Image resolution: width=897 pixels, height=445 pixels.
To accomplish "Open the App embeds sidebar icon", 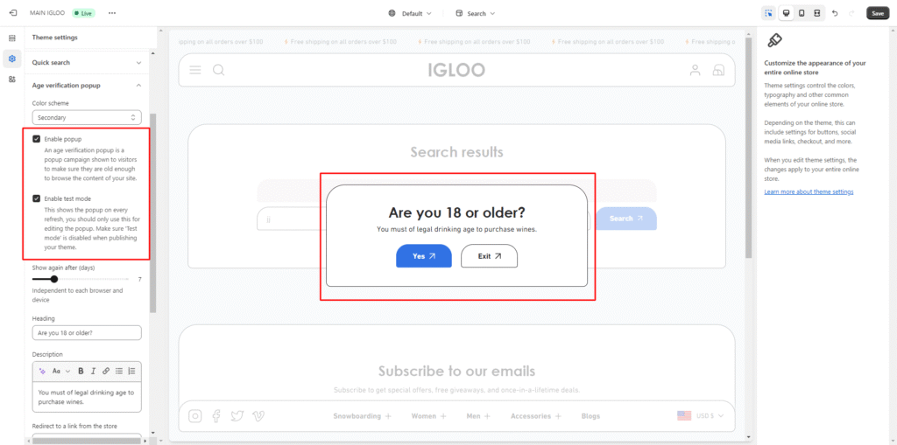I will pyautogui.click(x=12, y=80).
